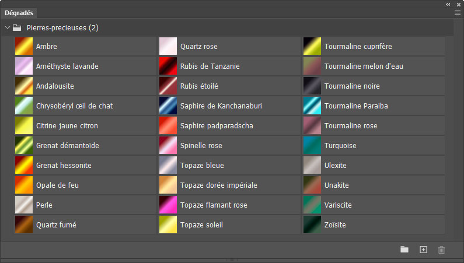This screenshot has width=464, height=263.
Task: Select the Ambre gradient swatch
Action: tap(23, 47)
